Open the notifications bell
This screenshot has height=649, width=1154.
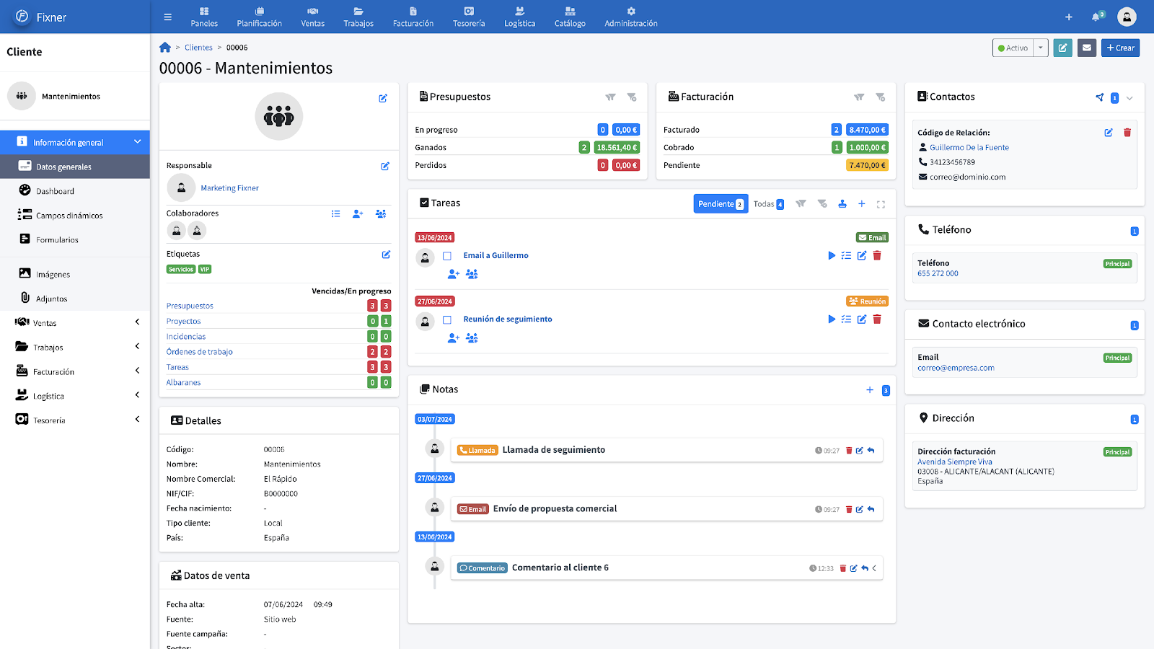(1096, 17)
